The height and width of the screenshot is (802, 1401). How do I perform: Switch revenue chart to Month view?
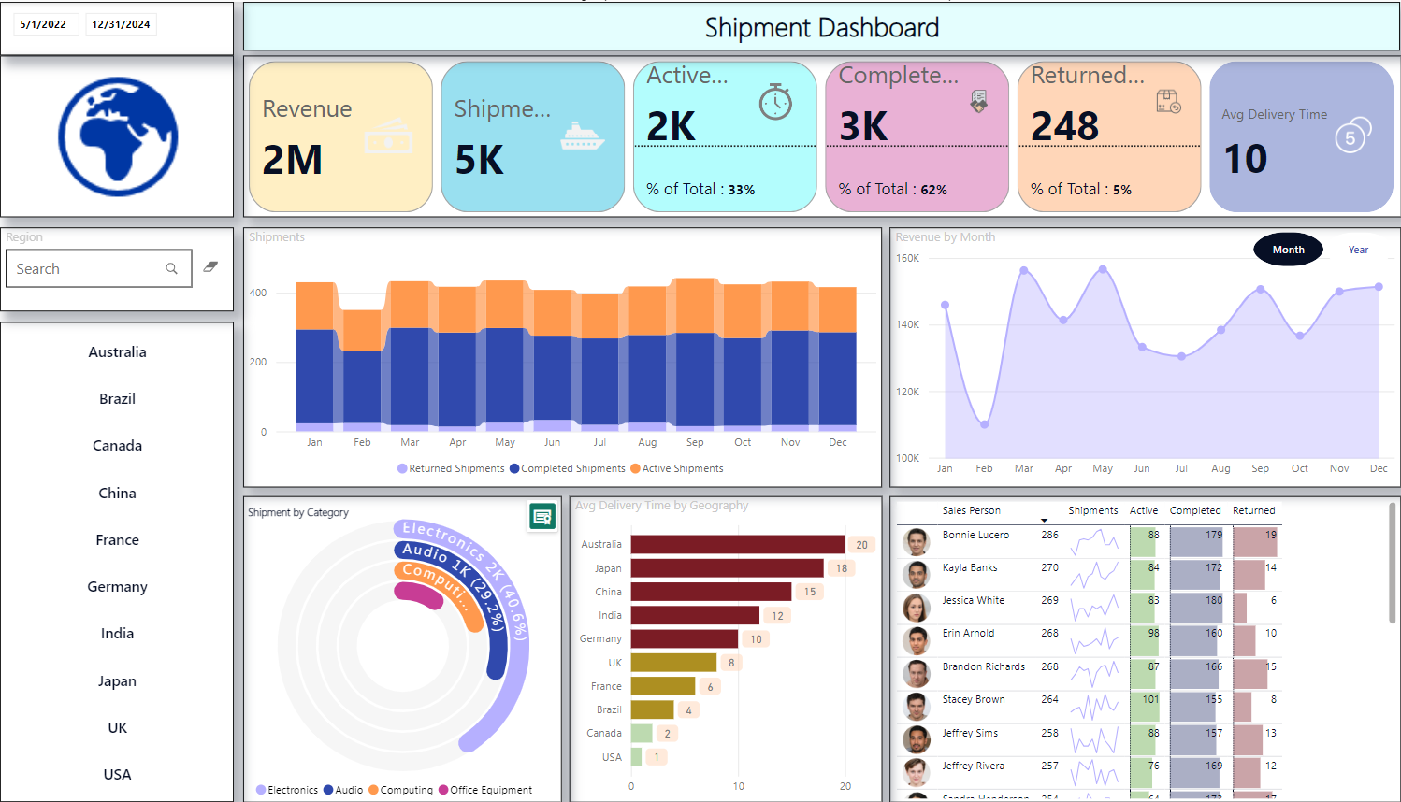pos(1288,250)
